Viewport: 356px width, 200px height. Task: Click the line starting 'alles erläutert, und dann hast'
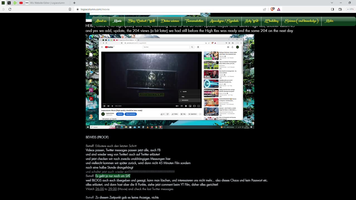coord(152,185)
